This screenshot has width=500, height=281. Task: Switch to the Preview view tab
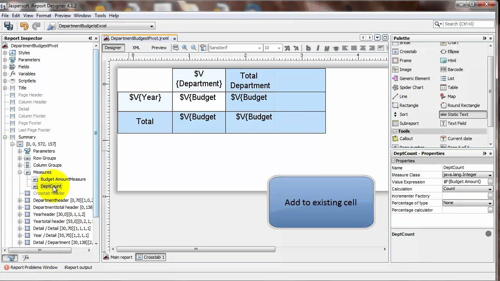coord(159,48)
